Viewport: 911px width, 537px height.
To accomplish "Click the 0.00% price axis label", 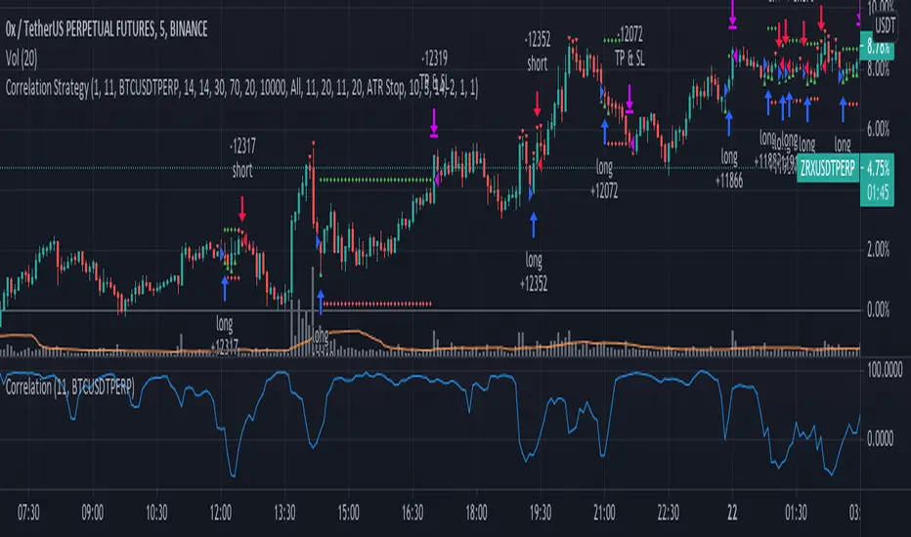I will point(878,310).
